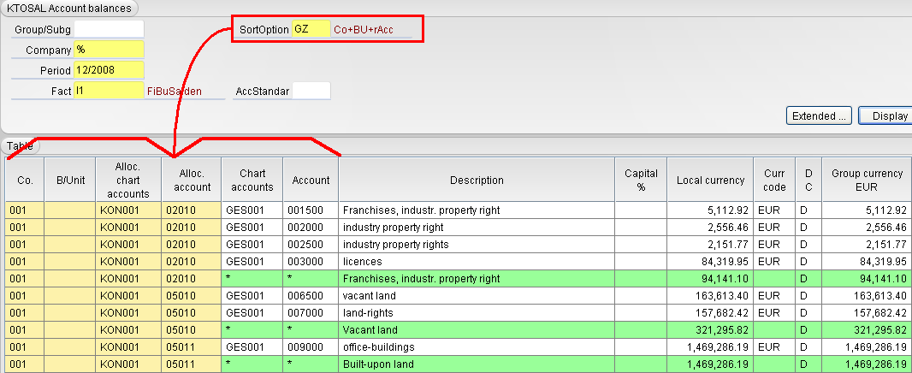Screen dimensions: 912x373
Task: Click the Local currency column header
Action: click(x=711, y=180)
